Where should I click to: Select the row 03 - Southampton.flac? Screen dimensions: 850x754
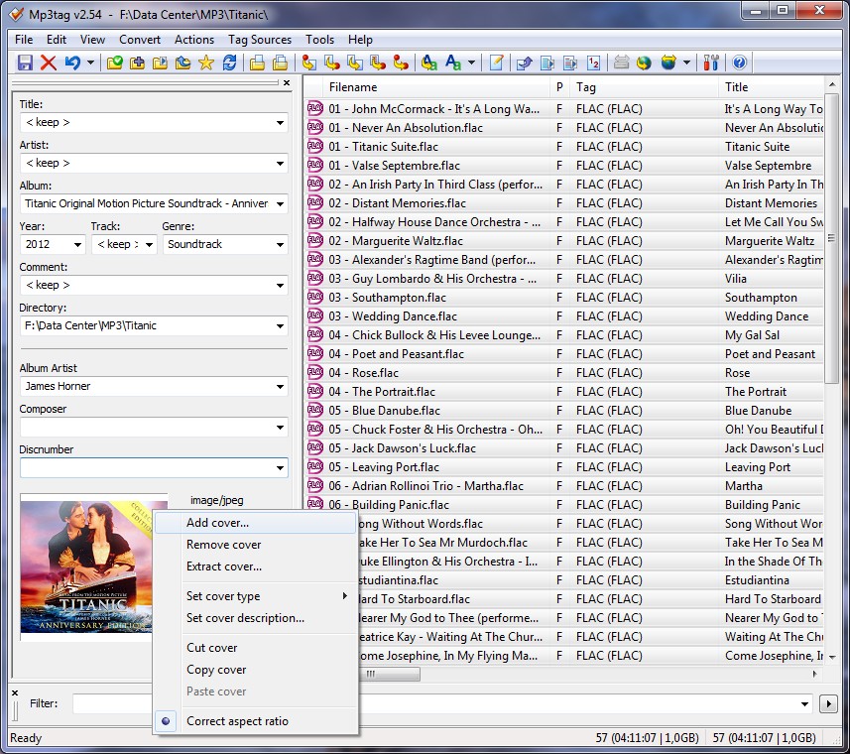564,298
